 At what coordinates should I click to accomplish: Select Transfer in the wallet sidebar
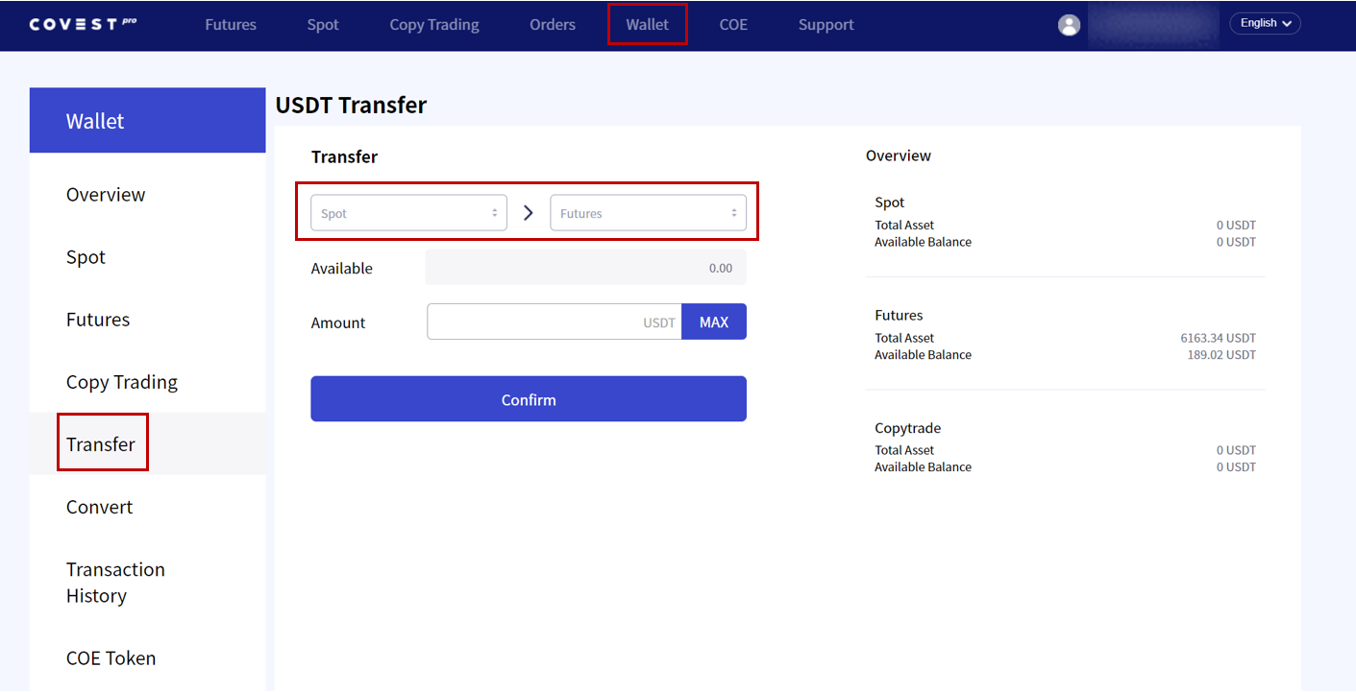(x=101, y=444)
